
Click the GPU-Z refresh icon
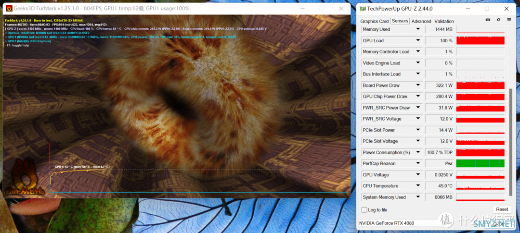pyautogui.click(x=498, y=20)
